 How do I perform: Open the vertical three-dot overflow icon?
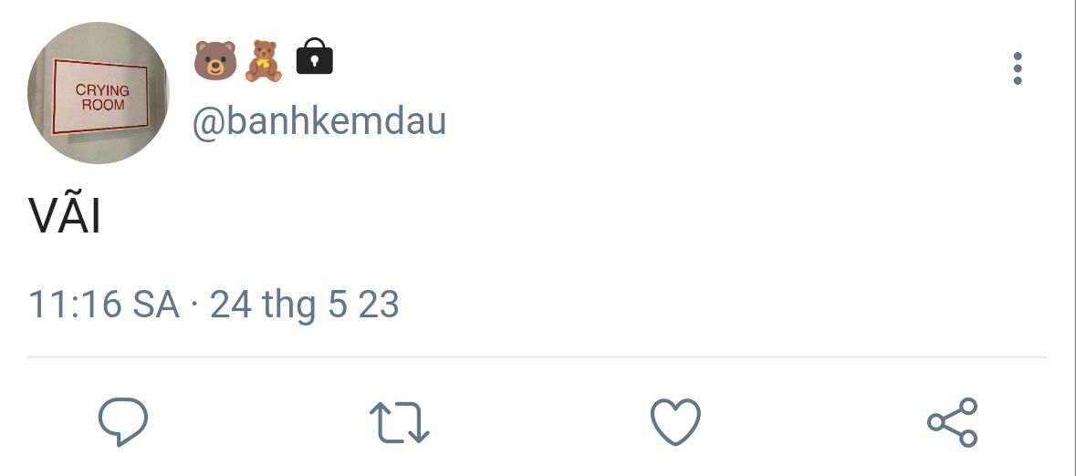[x=1018, y=68]
